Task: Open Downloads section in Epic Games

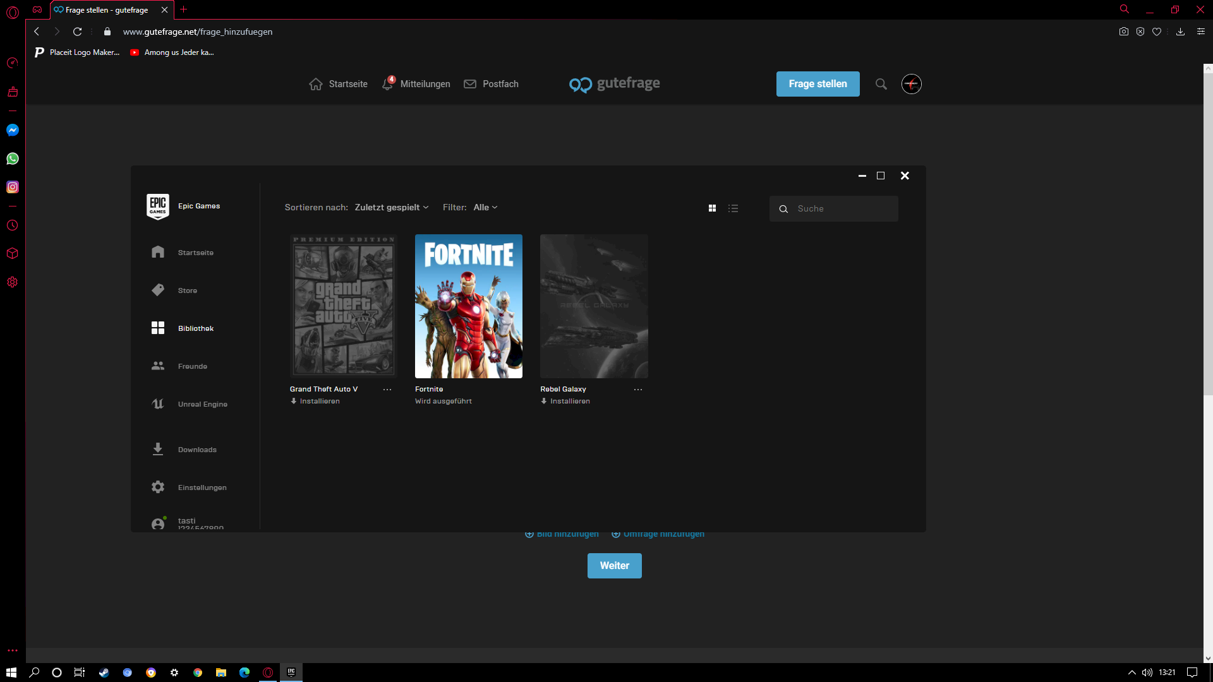Action: 196,449
